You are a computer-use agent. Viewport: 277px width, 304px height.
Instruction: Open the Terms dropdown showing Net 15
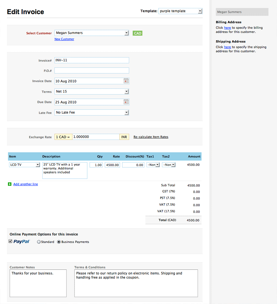92,92
